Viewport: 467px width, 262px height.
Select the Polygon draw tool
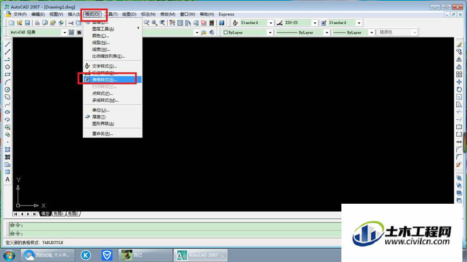coord(7,67)
